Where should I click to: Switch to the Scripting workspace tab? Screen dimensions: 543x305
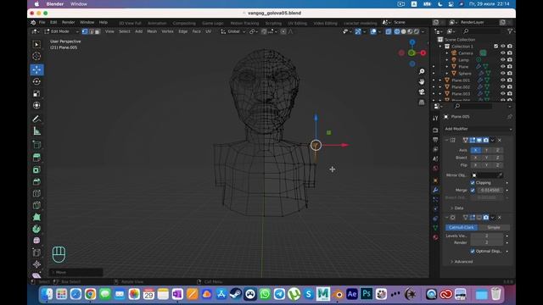pos(273,23)
